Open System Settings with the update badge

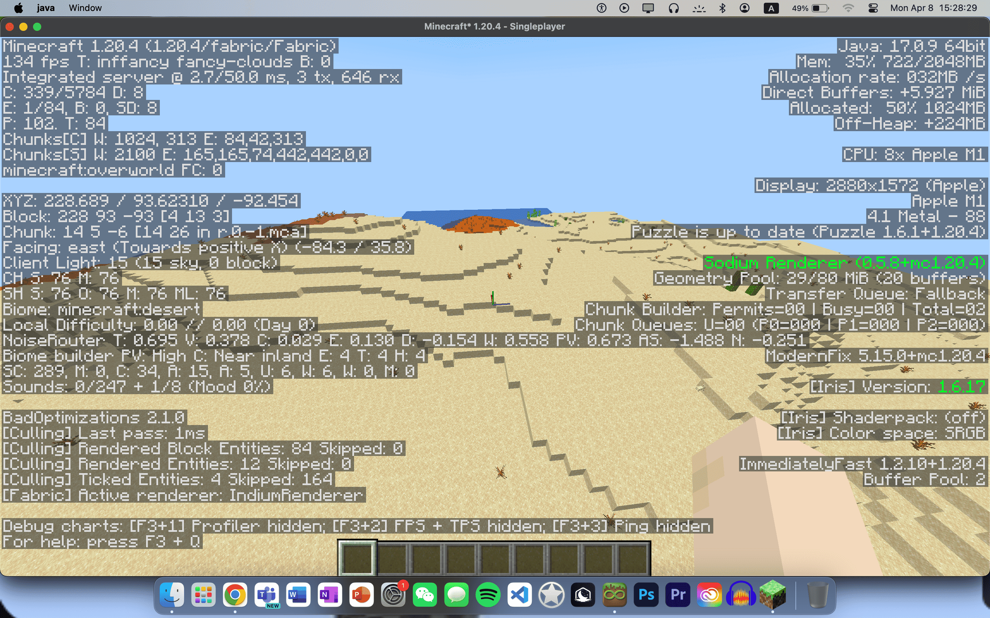(393, 595)
